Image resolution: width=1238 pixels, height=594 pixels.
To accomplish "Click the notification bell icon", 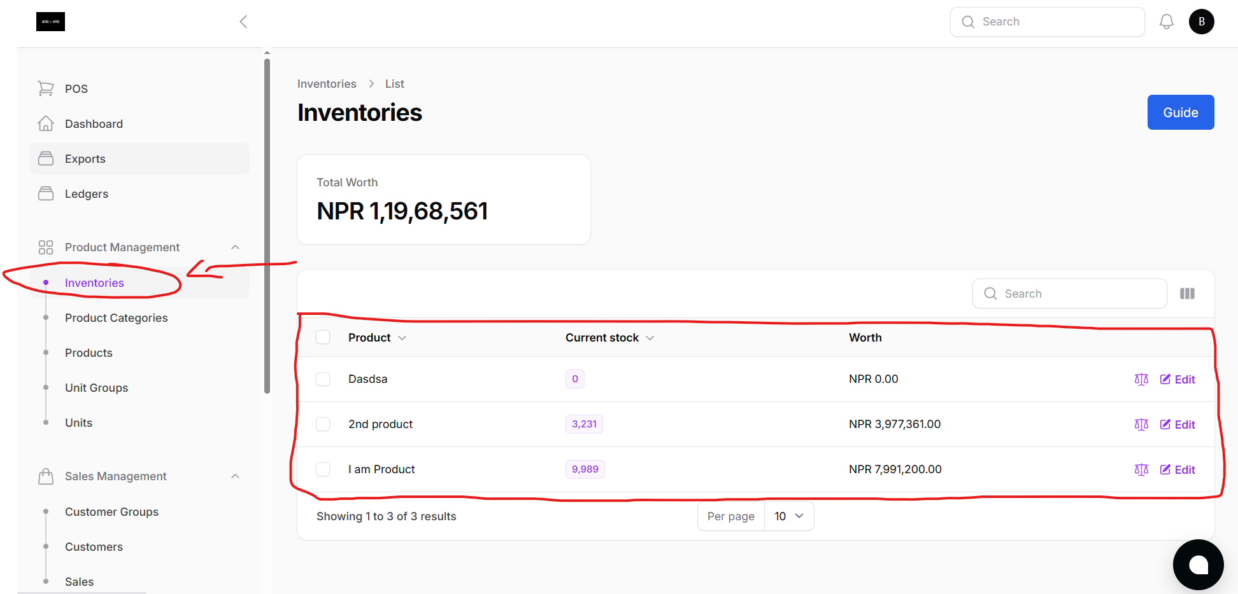I will pyautogui.click(x=1166, y=22).
